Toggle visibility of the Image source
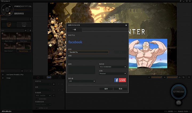 click(x=3, y=78)
